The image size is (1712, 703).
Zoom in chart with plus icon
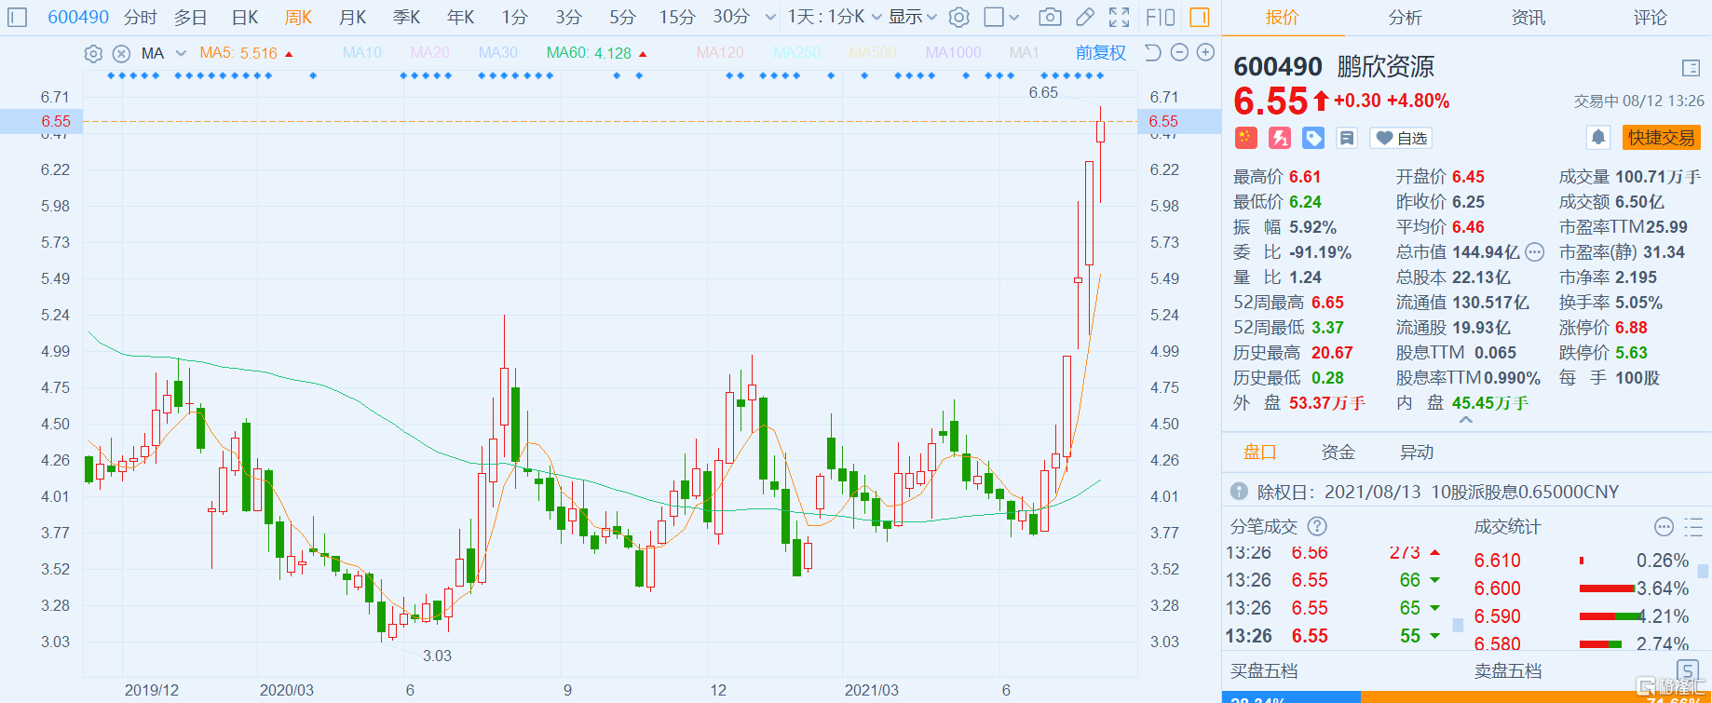pyautogui.click(x=1205, y=53)
